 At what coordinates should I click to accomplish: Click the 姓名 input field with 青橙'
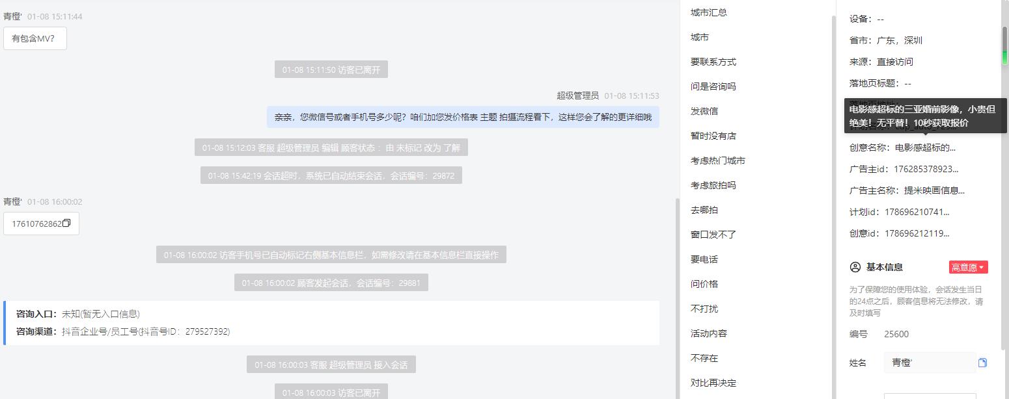coord(930,363)
